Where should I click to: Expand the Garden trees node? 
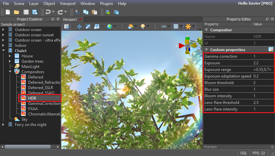pos(10,61)
